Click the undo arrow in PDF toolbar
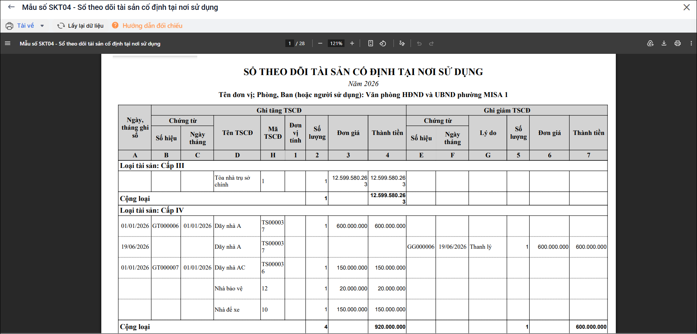The image size is (697, 334). (419, 44)
